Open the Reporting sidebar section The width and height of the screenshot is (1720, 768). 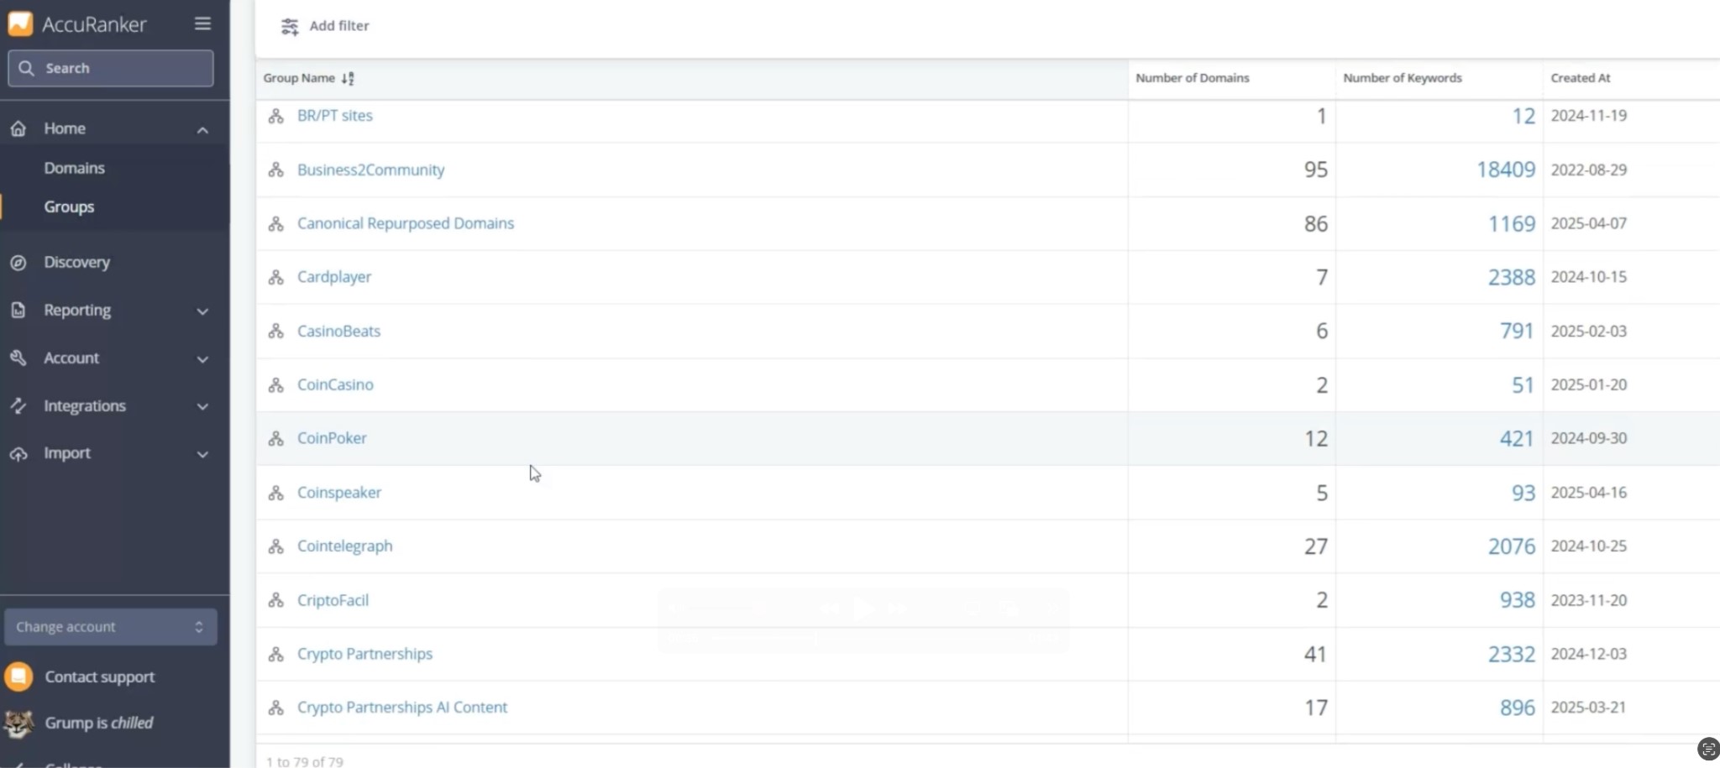click(x=77, y=310)
